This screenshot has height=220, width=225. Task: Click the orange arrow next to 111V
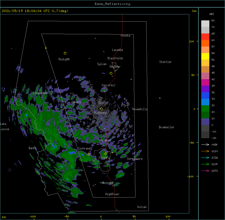pos(205,151)
